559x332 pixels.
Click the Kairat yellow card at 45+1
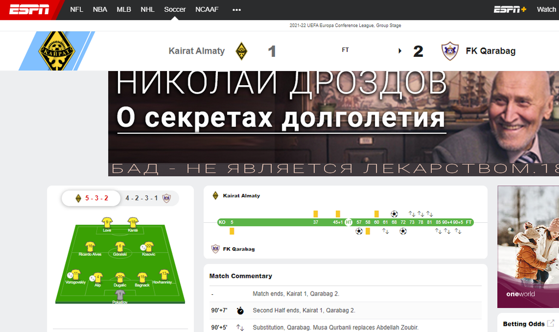[337, 214]
